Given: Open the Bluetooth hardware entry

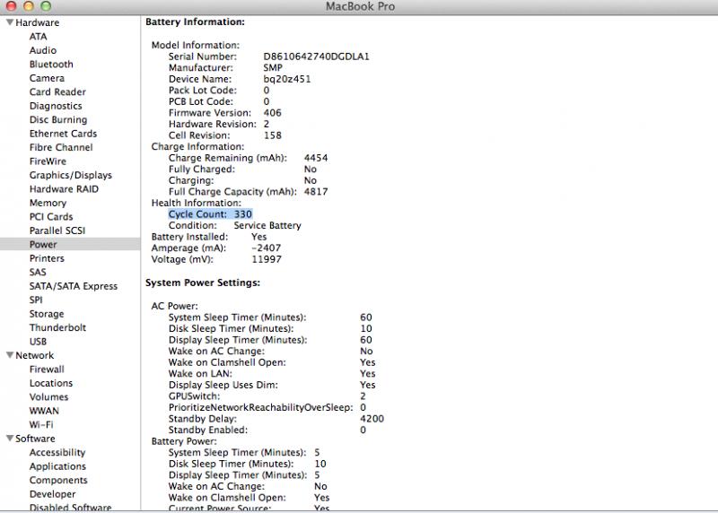Looking at the screenshot, I should [x=51, y=64].
